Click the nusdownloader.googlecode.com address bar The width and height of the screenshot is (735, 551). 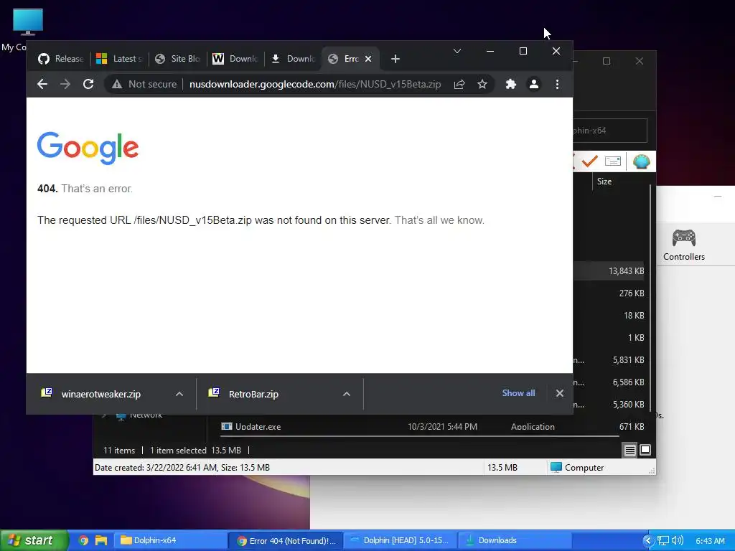click(314, 85)
